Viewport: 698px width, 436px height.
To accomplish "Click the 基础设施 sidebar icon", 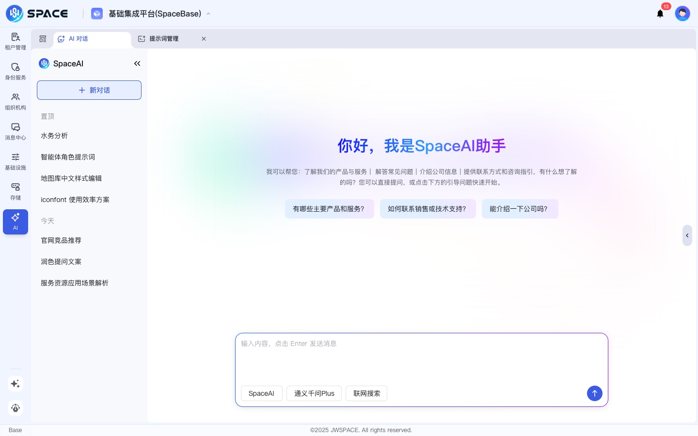I will coord(16,162).
